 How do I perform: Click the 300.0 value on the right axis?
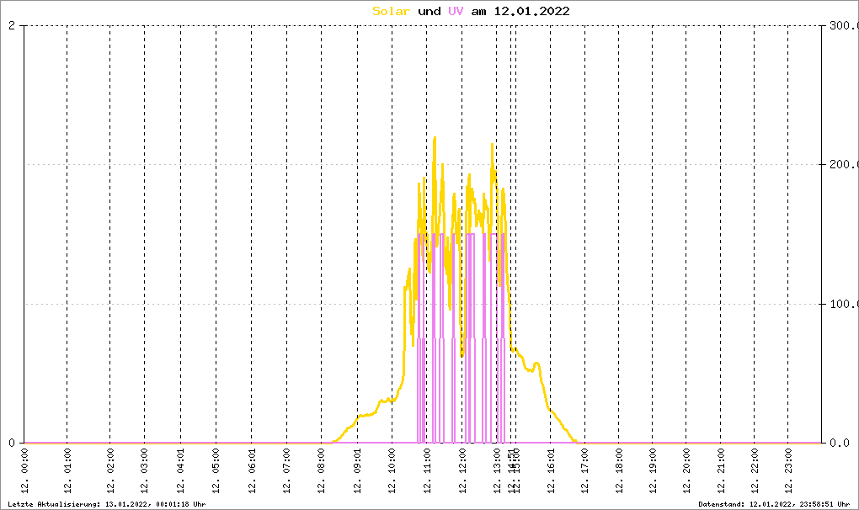840,25
